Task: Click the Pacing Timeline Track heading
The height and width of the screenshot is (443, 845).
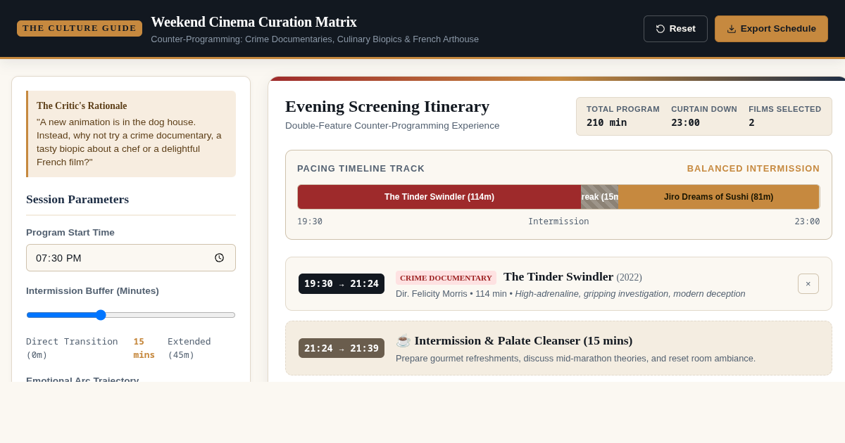Action: (x=361, y=169)
